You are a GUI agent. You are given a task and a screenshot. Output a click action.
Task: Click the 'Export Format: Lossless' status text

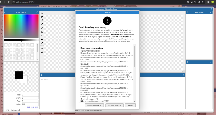click(x=94, y=110)
